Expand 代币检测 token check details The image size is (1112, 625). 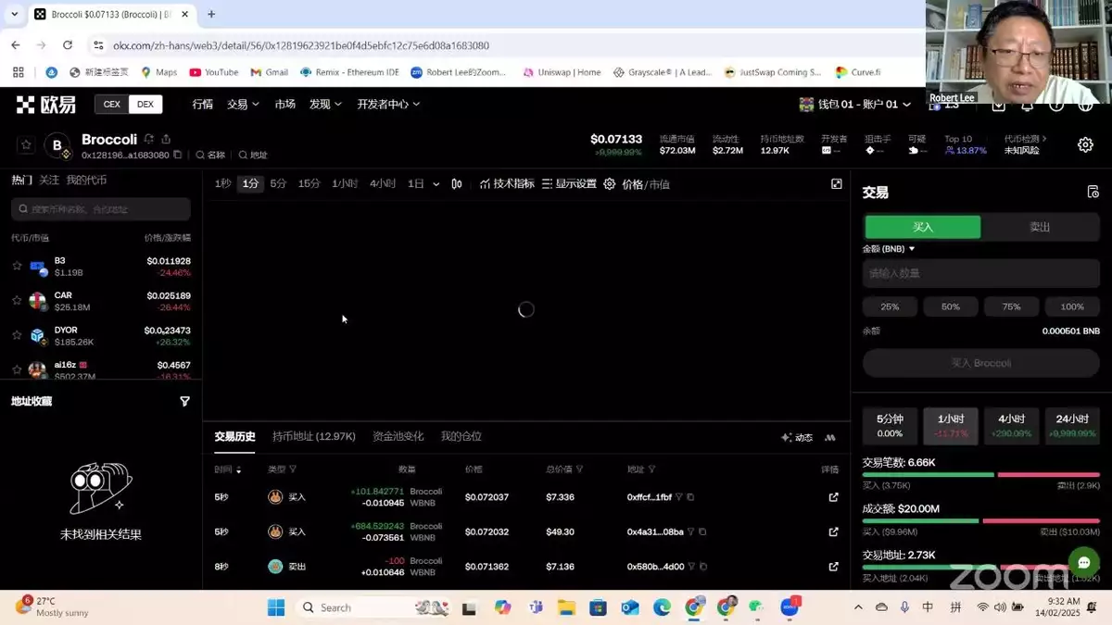point(1026,139)
